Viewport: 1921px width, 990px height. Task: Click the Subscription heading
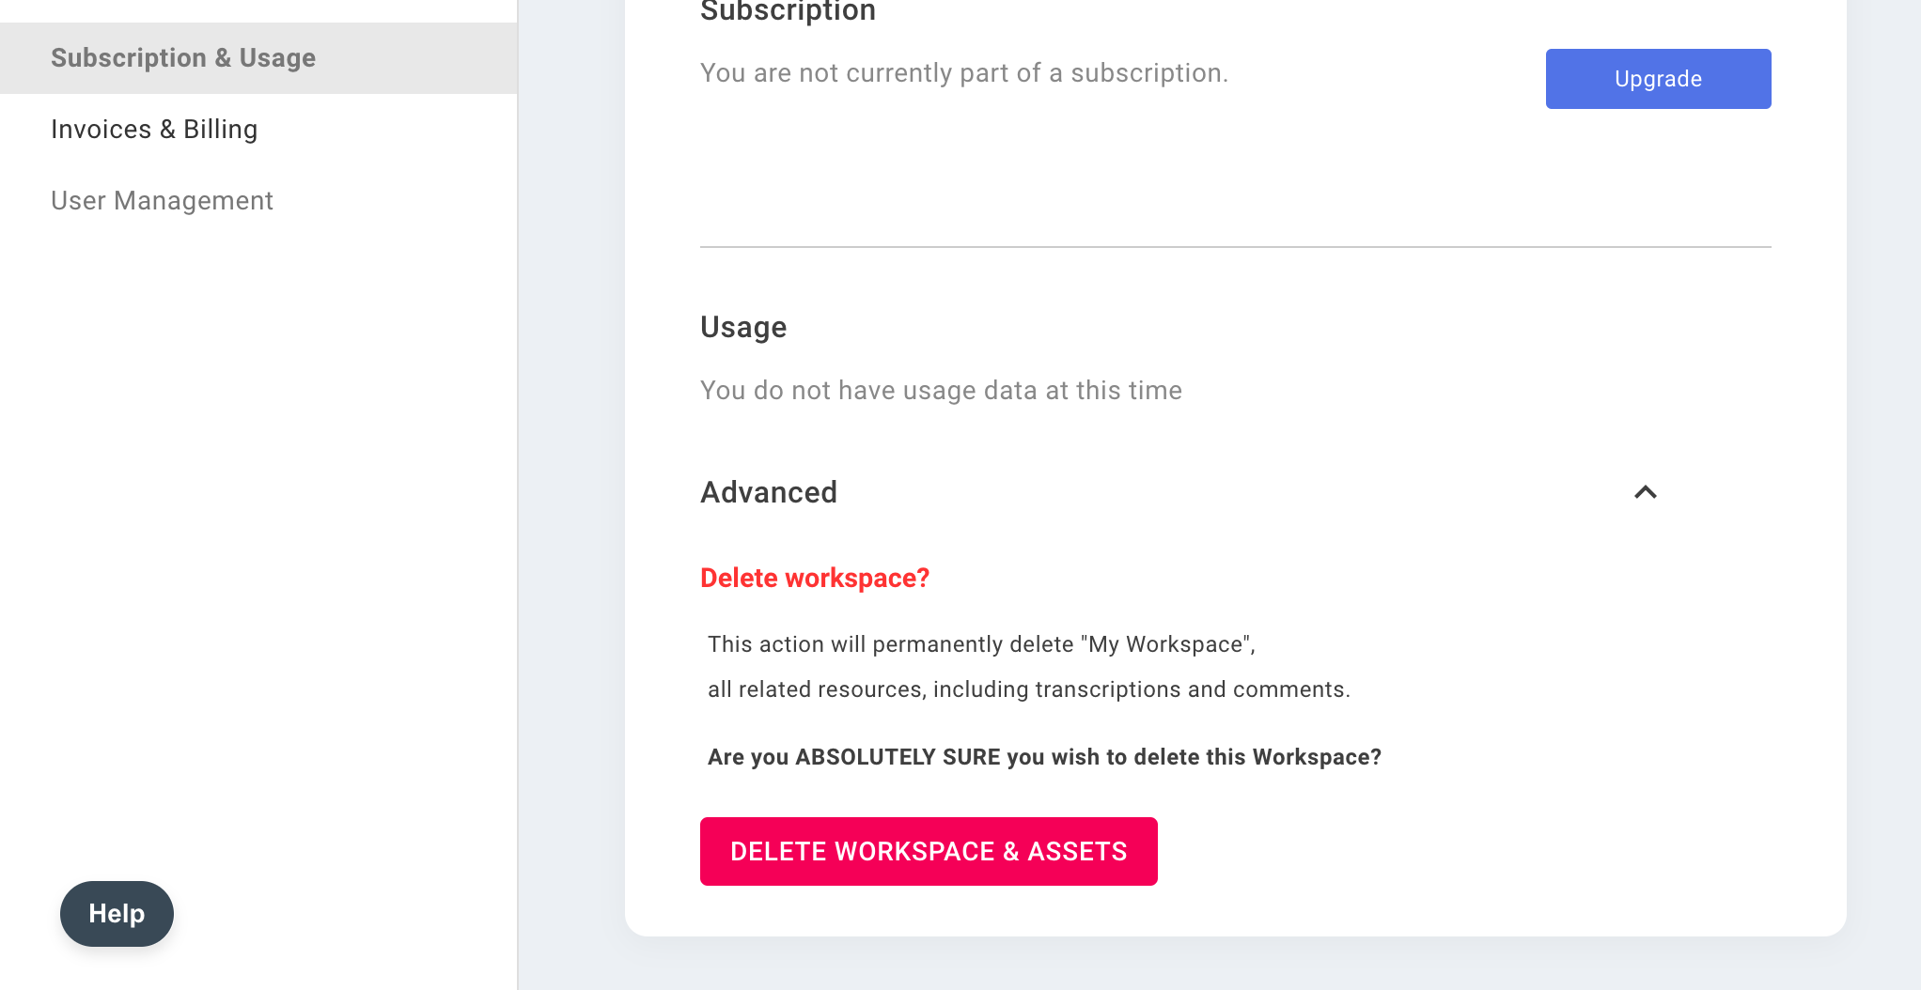787,11
